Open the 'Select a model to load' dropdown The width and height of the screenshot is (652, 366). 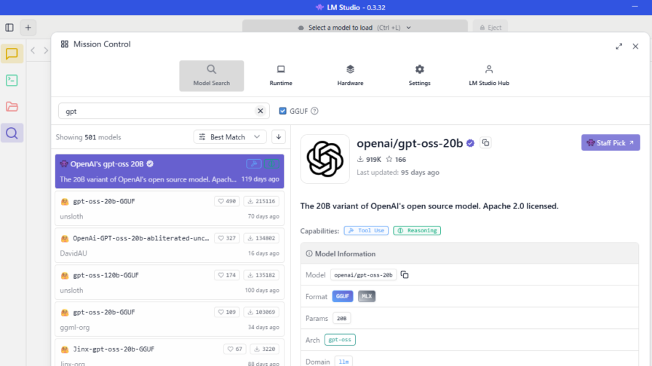coord(354,28)
